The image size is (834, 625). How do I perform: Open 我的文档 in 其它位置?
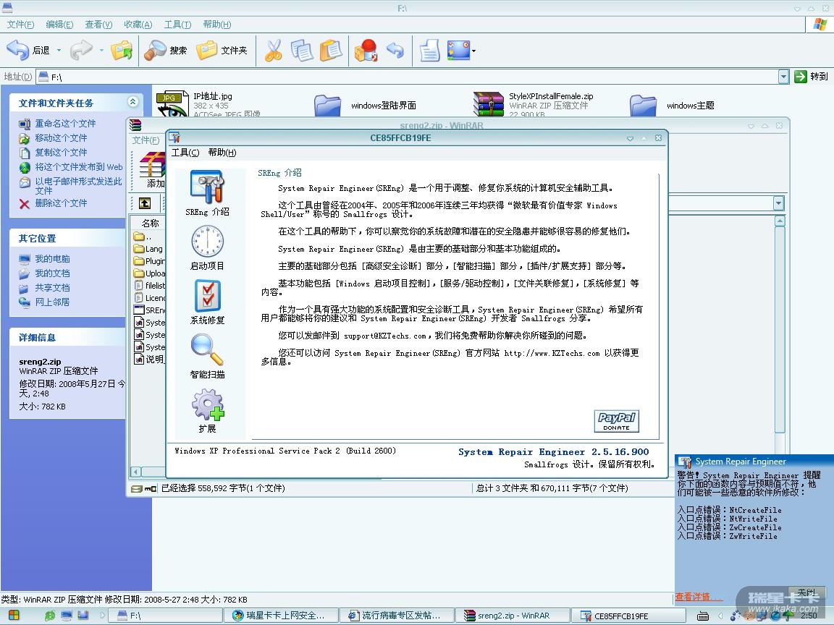pyautogui.click(x=53, y=273)
